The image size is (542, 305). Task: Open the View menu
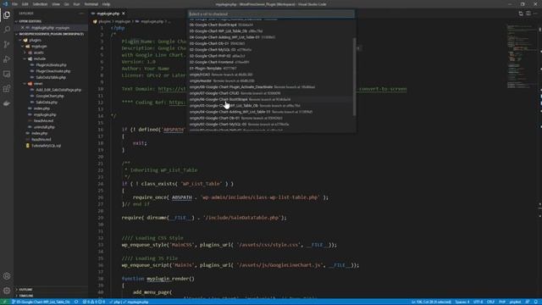(x=56, y=4)
